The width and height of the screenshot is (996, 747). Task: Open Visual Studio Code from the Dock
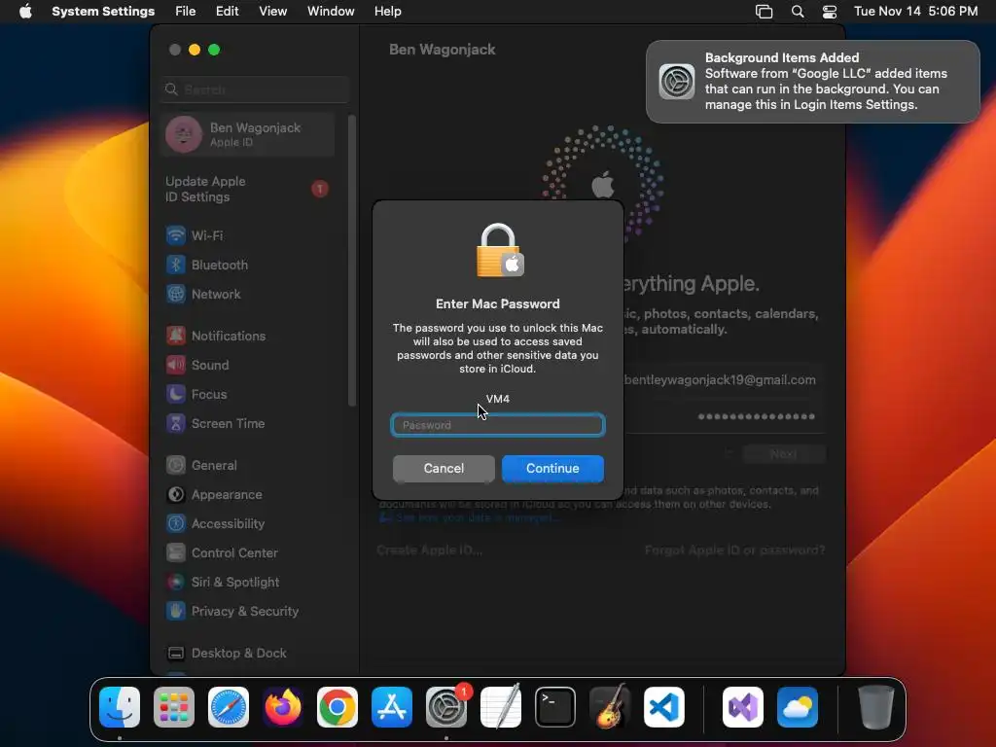tap(663, 707)
